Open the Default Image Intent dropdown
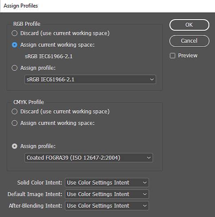Screen dimensions: 215x217 point(107,194)
